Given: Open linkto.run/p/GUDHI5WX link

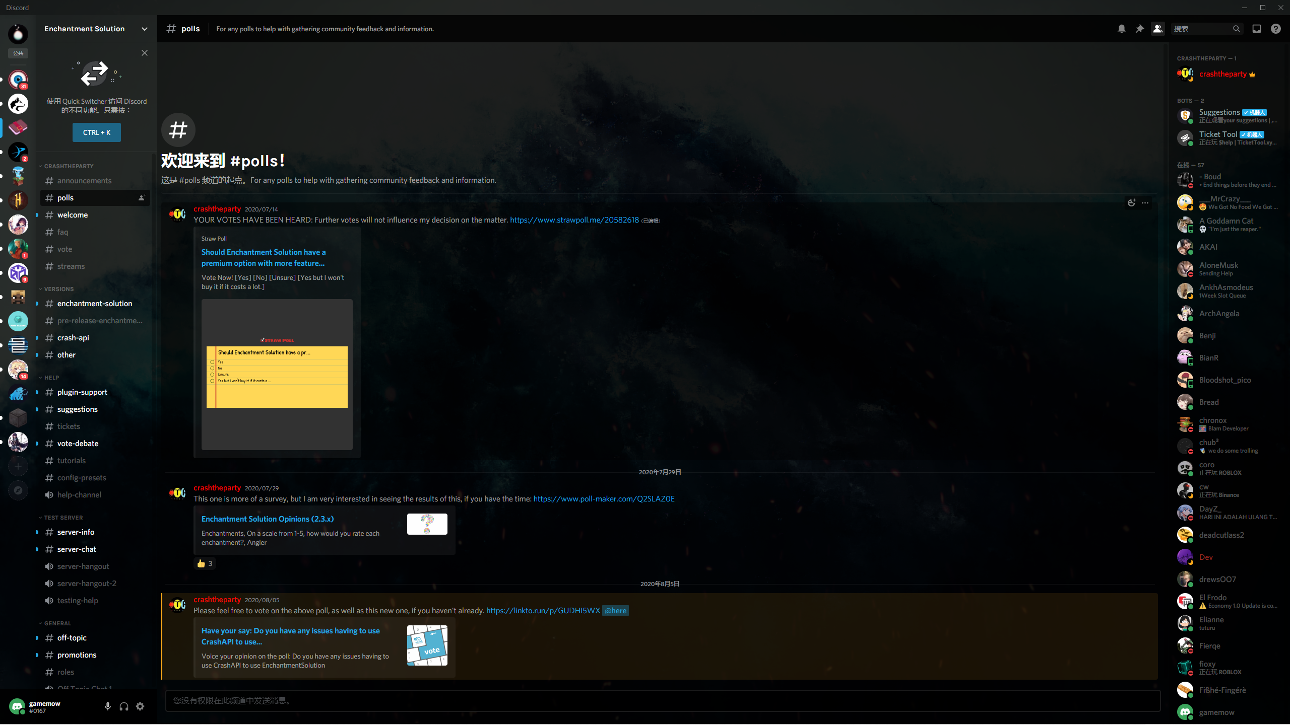Looking at the screenshot, I should 543,611.
